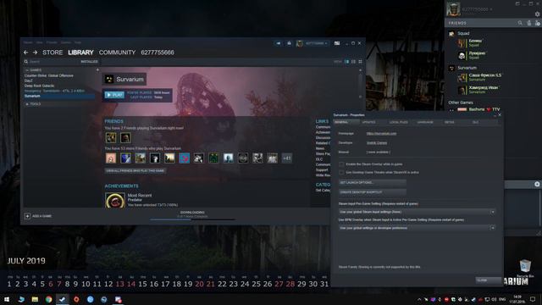Click the plus icon beside GAMES category
Screen dimensions: 542x305
click(97, 69)
